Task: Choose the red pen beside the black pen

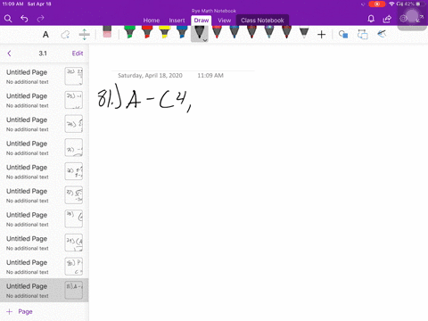Action: click(x=217, y=32)
